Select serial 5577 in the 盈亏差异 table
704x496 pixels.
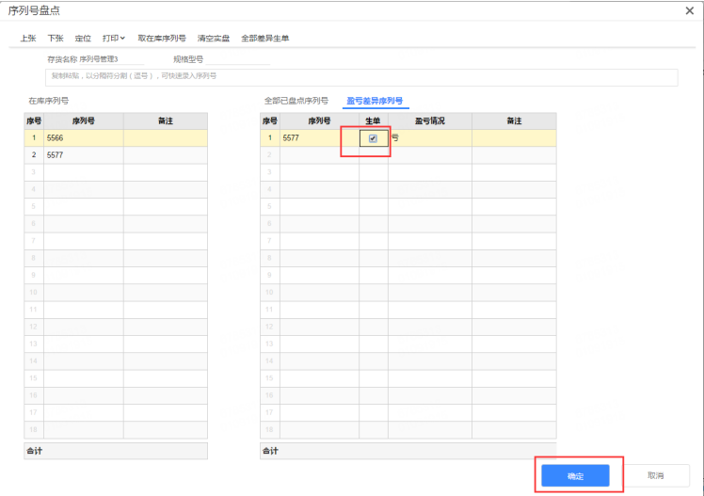319,137
